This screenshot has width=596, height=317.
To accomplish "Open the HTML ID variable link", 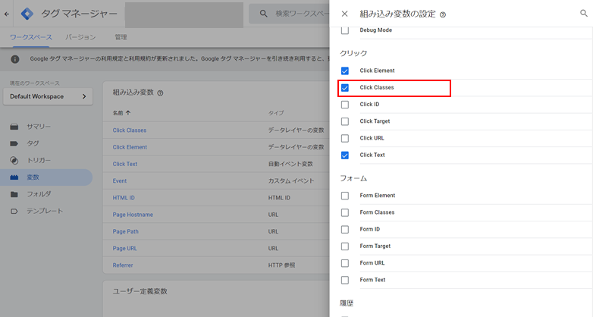I will pos(124,198).
